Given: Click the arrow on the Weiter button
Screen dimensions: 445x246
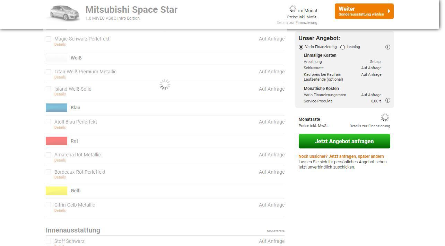Looking at the screenshot, I should coord(389,11).
